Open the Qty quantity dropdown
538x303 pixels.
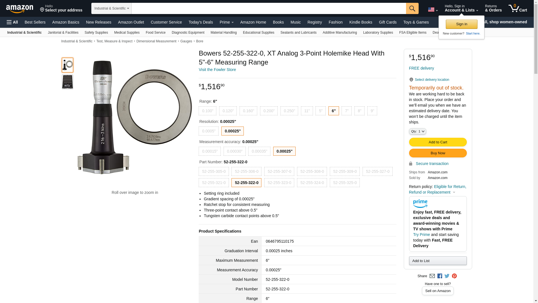[417, 131]
